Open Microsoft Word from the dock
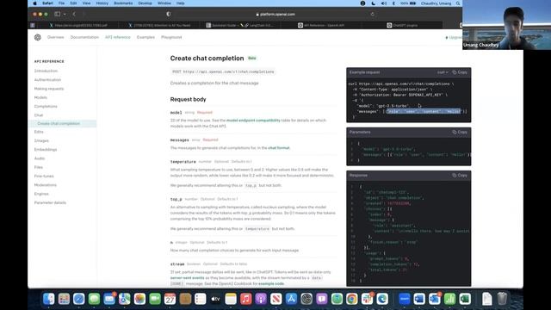Viewport: 551px width, 310px height. [x=419, y=299]
